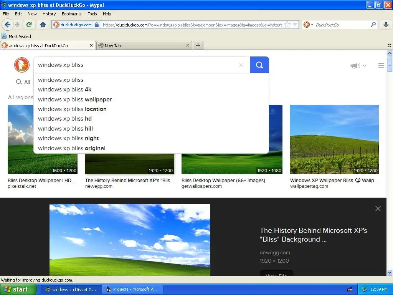Select the All results tab
The height and width of the screenshot is (295, 393).
pyautogui.click(x=23, y=82)
